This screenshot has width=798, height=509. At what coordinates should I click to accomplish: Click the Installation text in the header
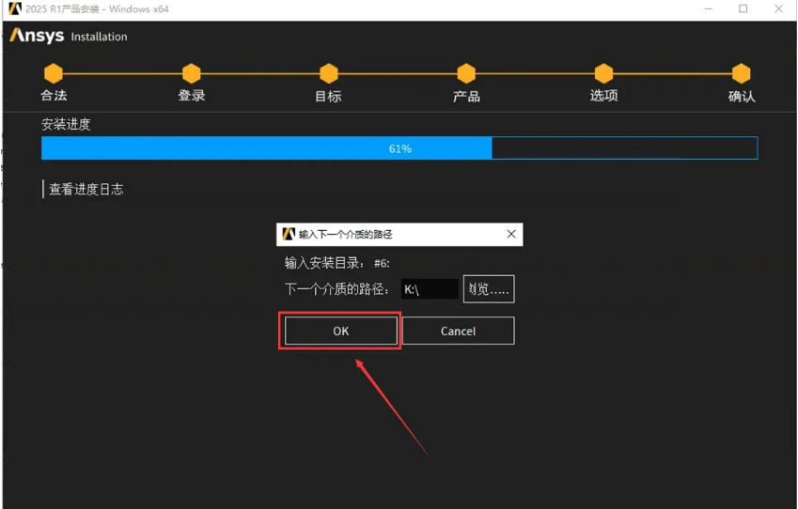click(100, 37)
